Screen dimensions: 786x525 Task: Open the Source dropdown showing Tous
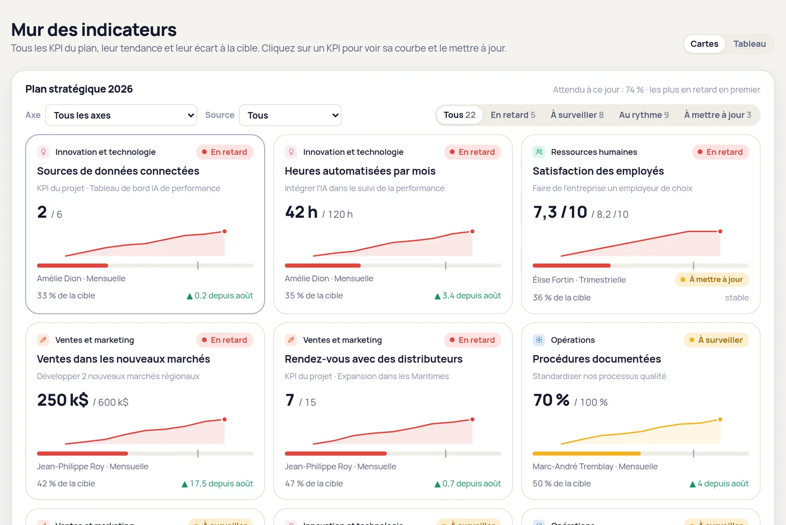click(x=290, y=115)
